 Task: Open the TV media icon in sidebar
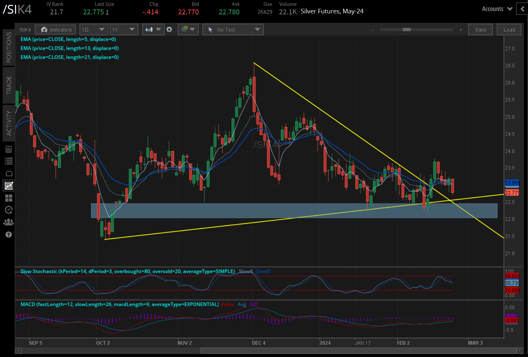9,173
